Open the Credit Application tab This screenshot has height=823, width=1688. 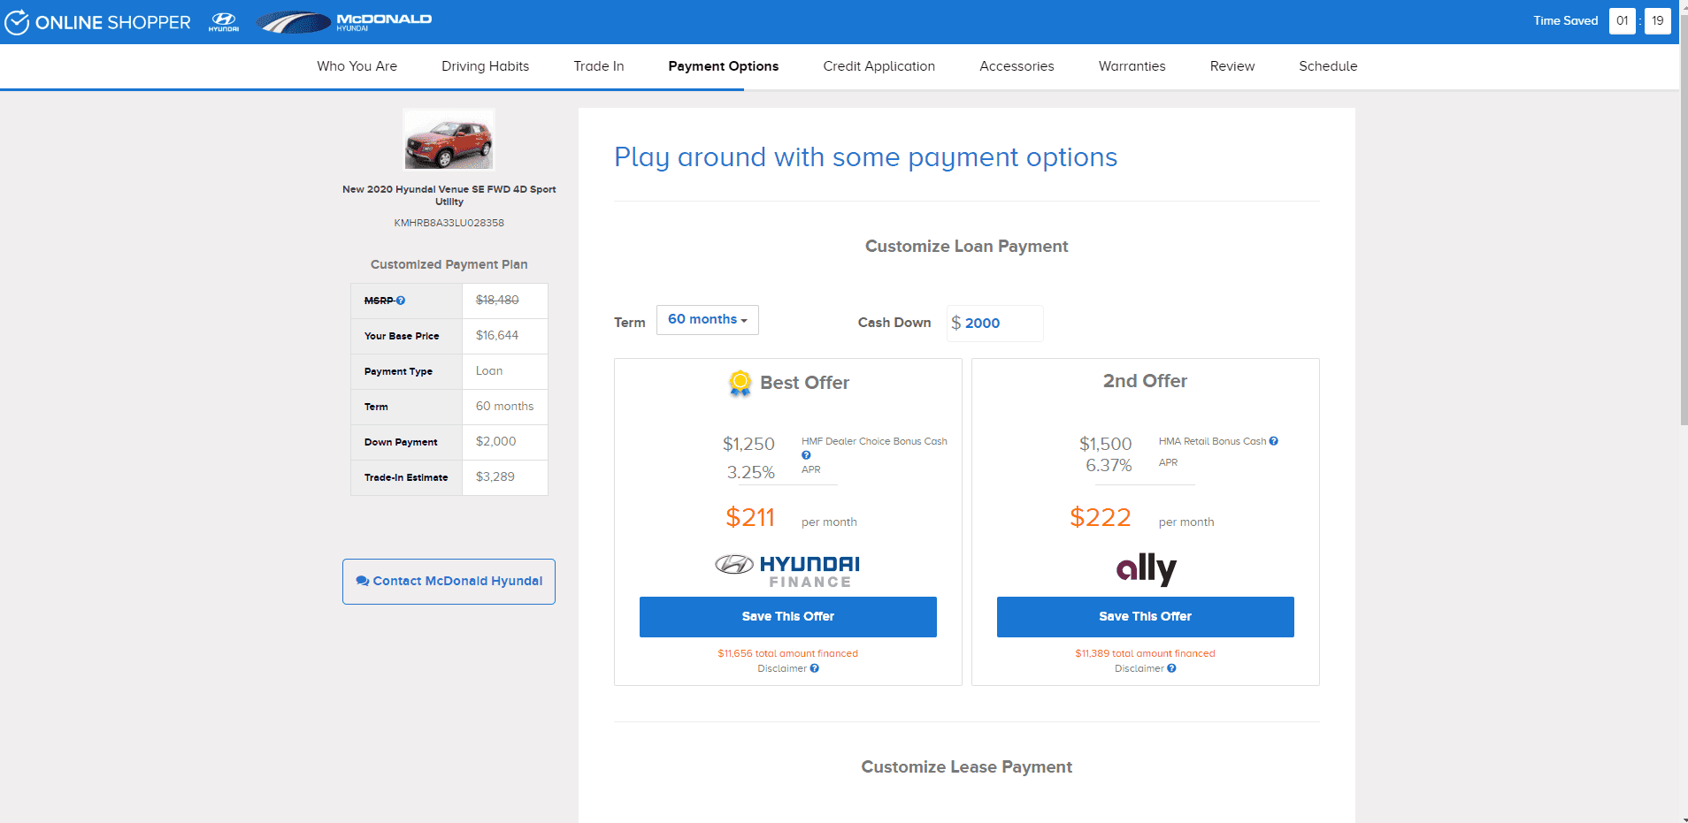879,66
